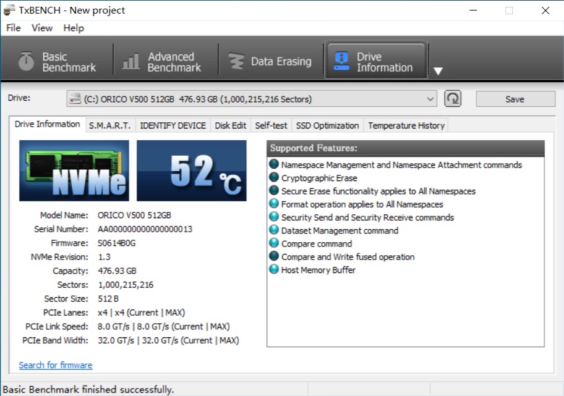Switch to the Temperature History tab
This screenshot has height=396, width=564.
(x=406, y=125)
